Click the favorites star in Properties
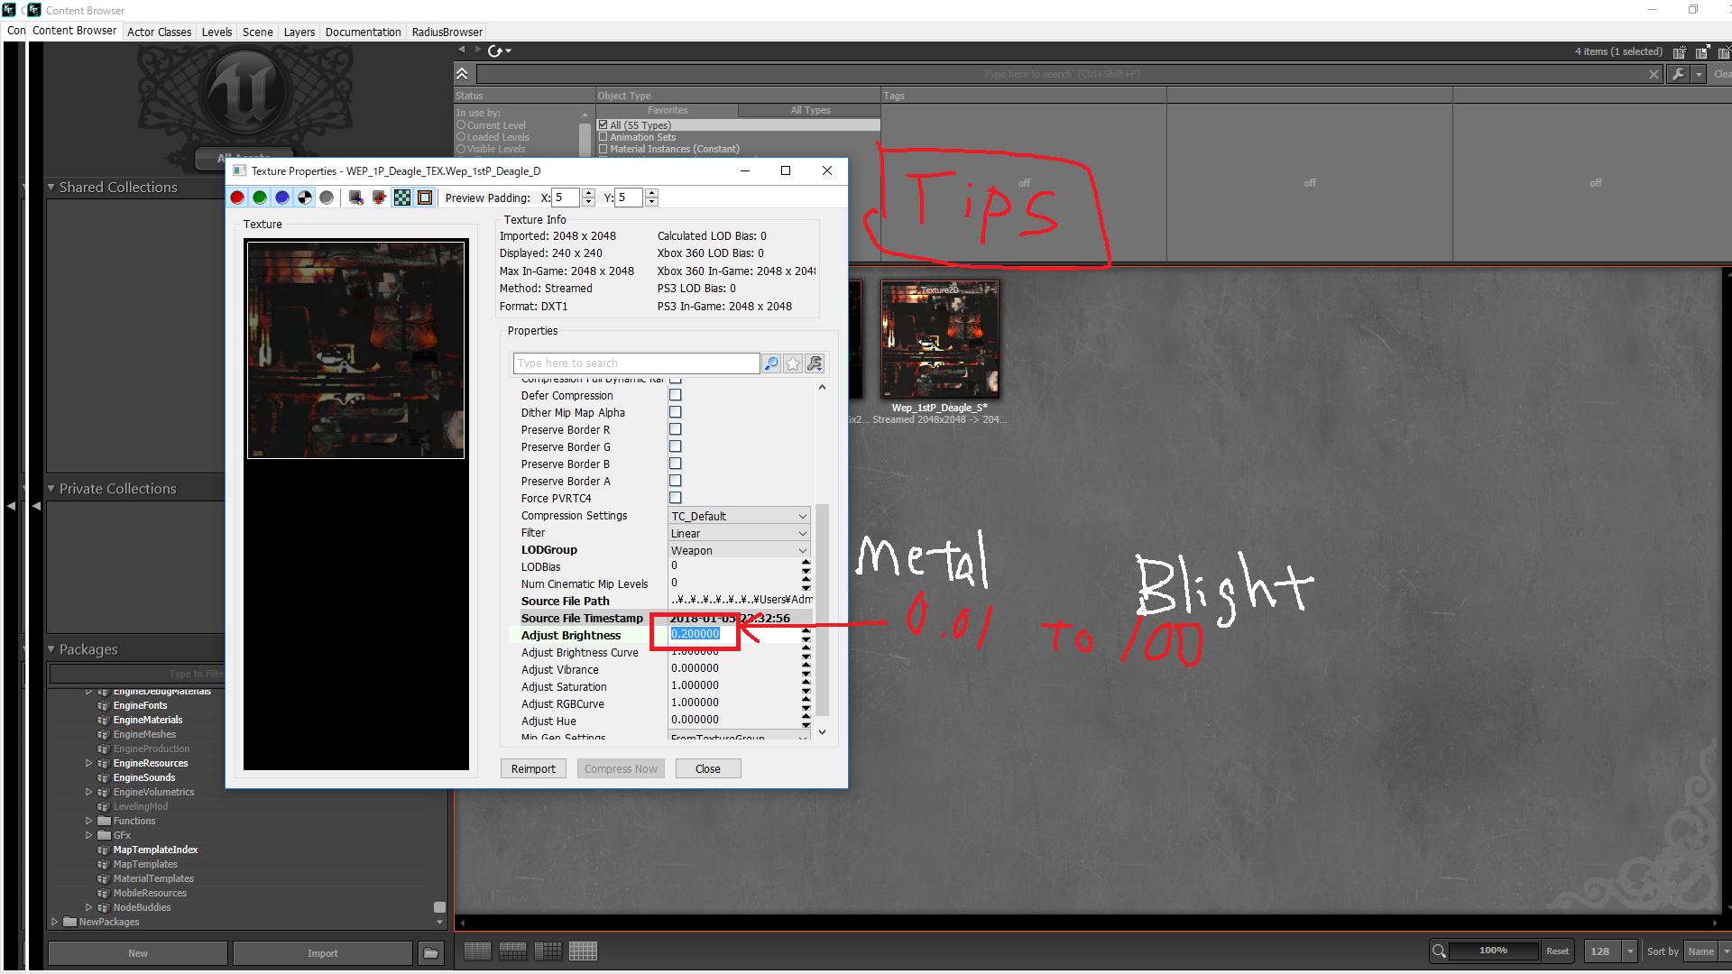This screenshot has width=1732, height=974. coord(793,363)
